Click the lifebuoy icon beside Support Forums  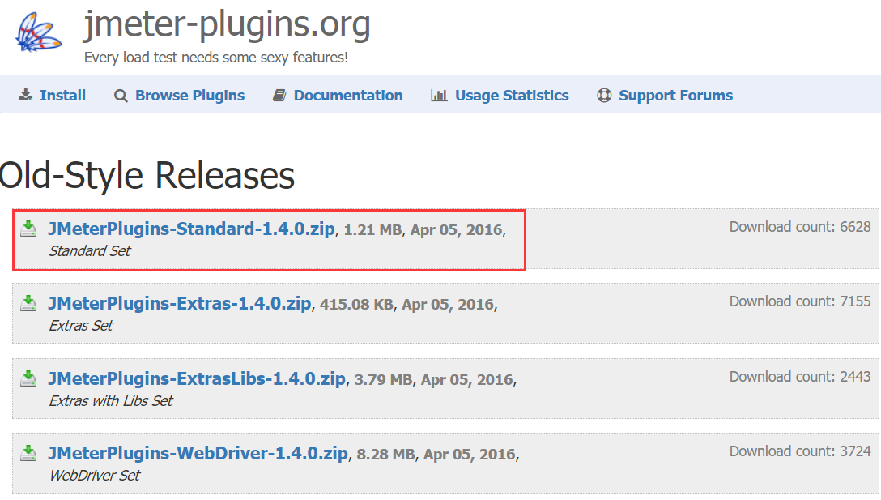[x=604, y=96]
